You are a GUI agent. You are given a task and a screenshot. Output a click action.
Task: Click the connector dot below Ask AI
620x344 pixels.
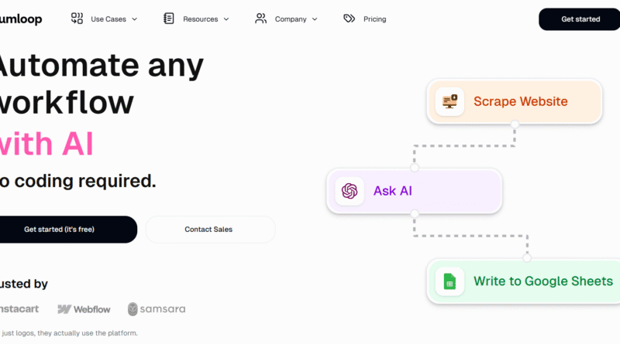tap(415, 214)
